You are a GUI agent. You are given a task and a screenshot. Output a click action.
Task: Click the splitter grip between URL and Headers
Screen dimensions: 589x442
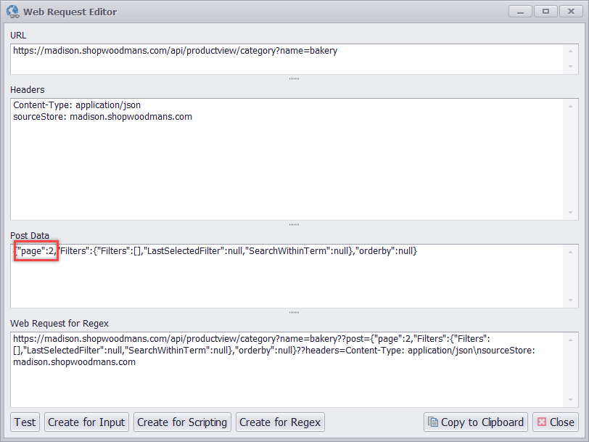(294, 78)
